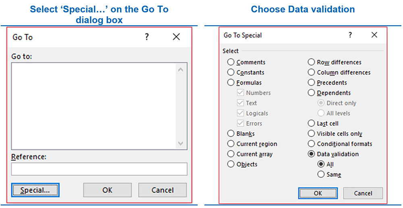Select the Conditional formats option

point(311,144)
